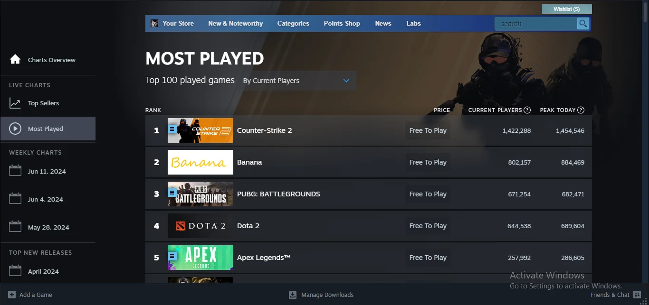Click the store search input field
The image size is (649, 305).
[534, 24]
